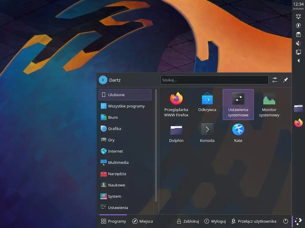Open Narzędzia category

tap(125, 174)
